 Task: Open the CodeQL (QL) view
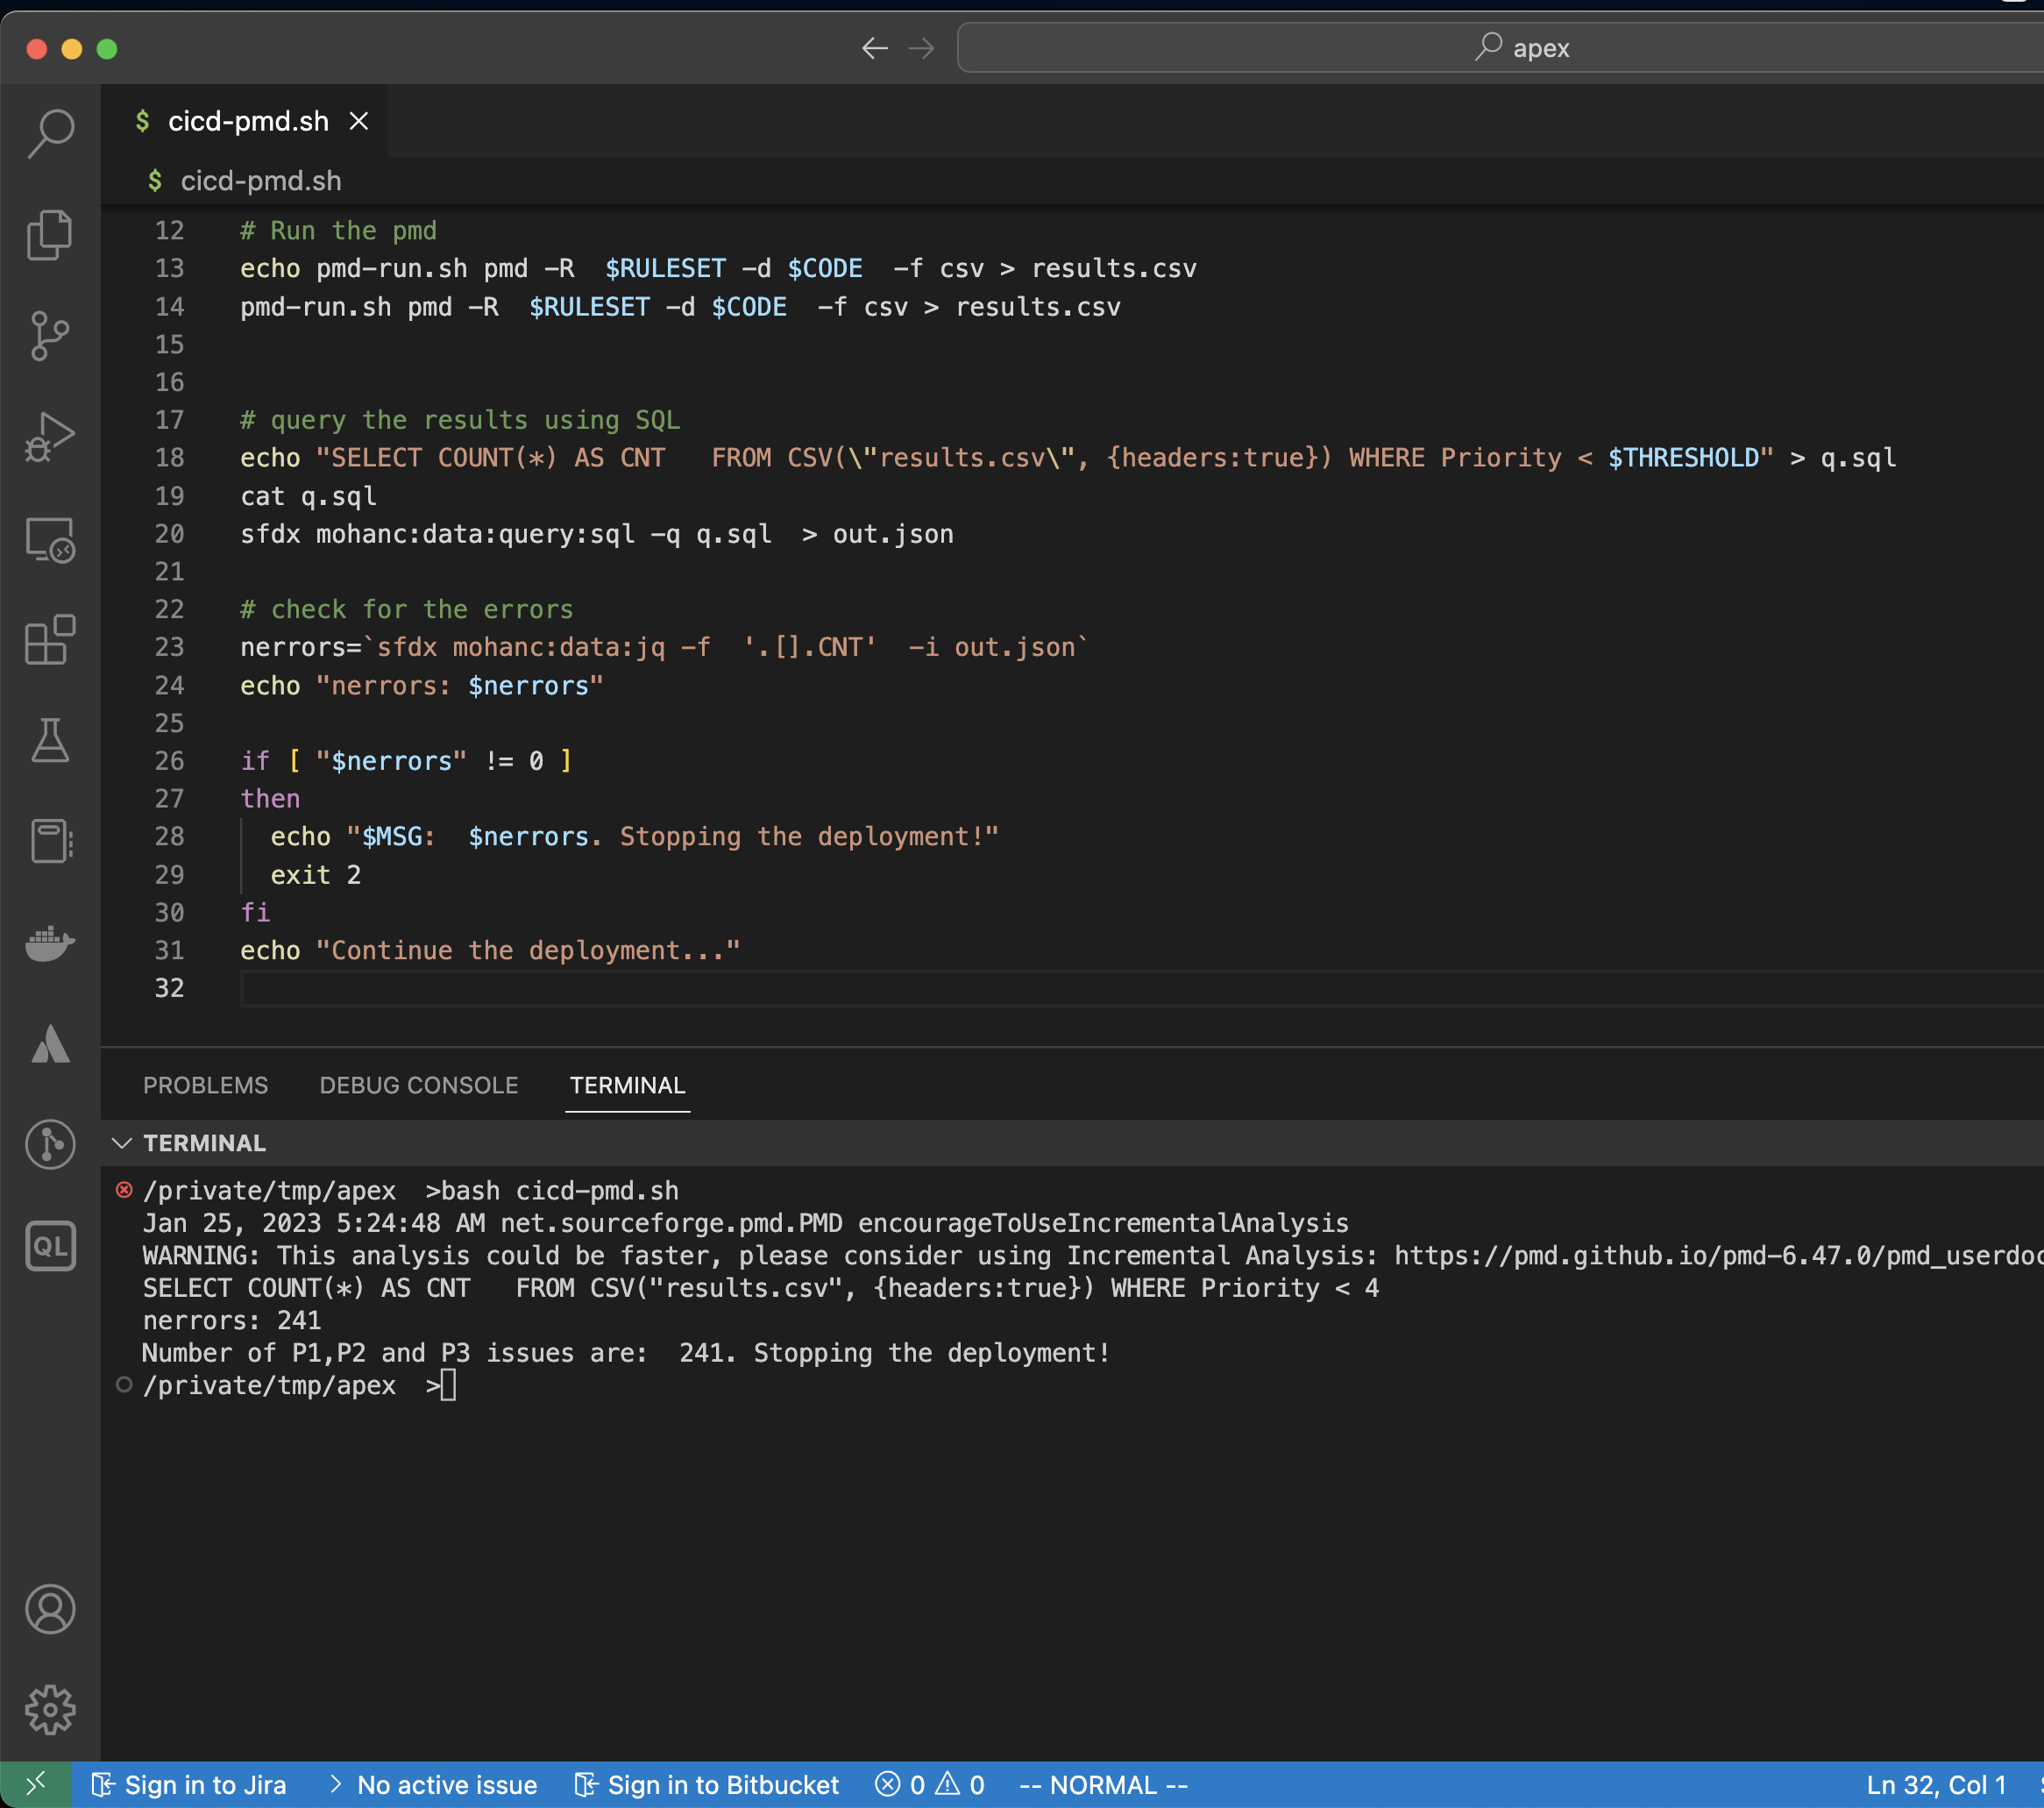50,1246
